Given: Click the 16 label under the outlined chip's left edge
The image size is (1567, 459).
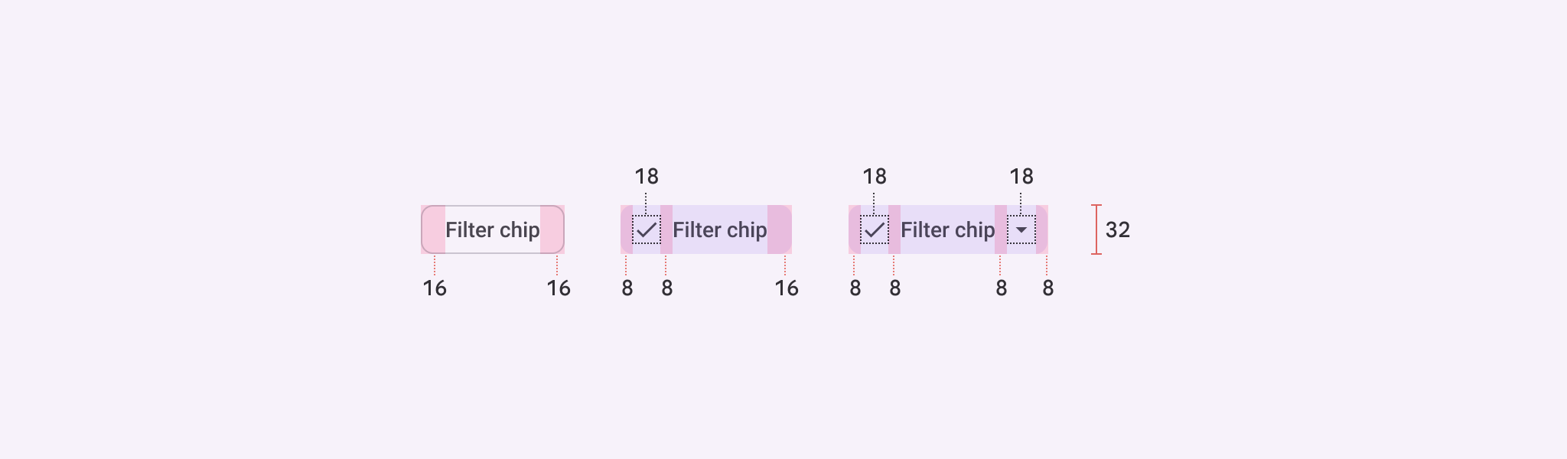Looking at the screenshot, I should [435, 288].
